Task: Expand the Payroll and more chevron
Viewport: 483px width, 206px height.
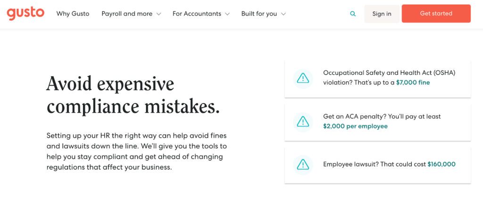Action: point(158,14)
